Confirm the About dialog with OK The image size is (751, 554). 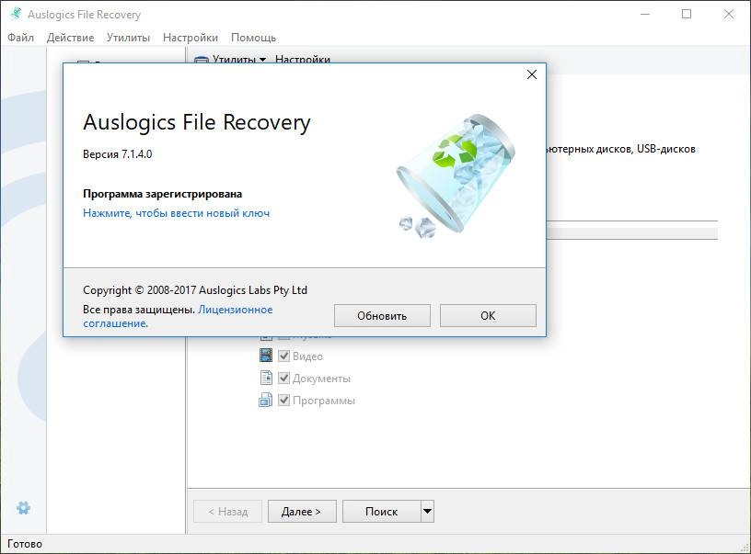pyautogui.click(x=488, y=315)
